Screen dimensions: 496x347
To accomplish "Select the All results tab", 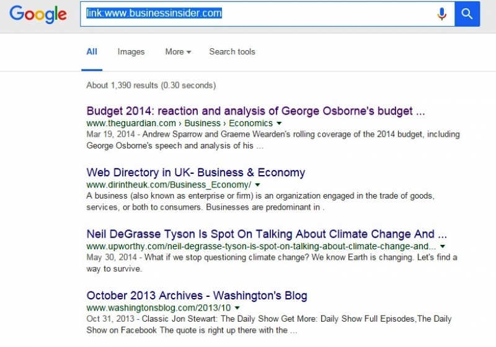I will [92, 52].
